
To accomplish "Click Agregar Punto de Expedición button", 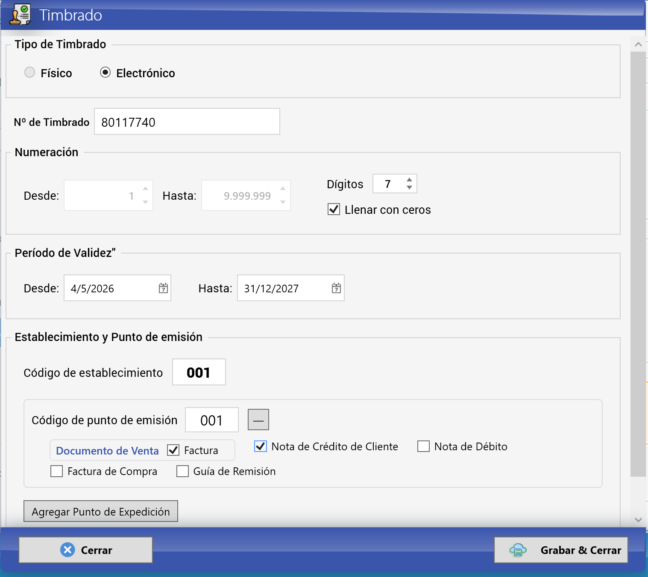I will (101, 511).
